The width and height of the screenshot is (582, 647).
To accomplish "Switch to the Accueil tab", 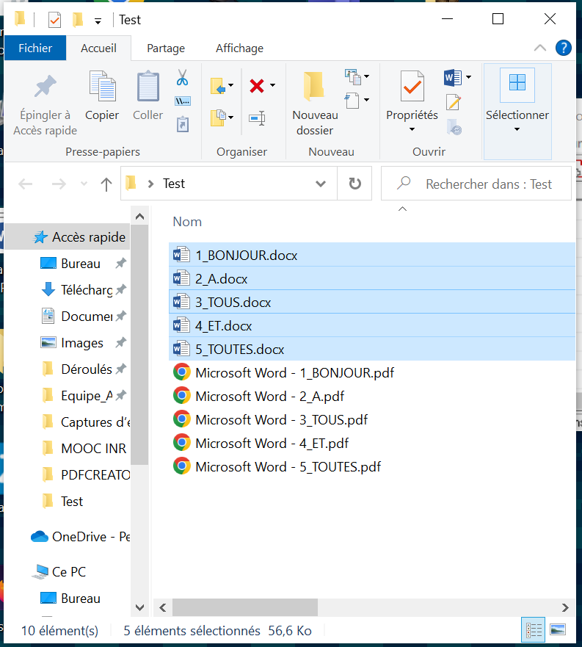I will coord(98,48).
